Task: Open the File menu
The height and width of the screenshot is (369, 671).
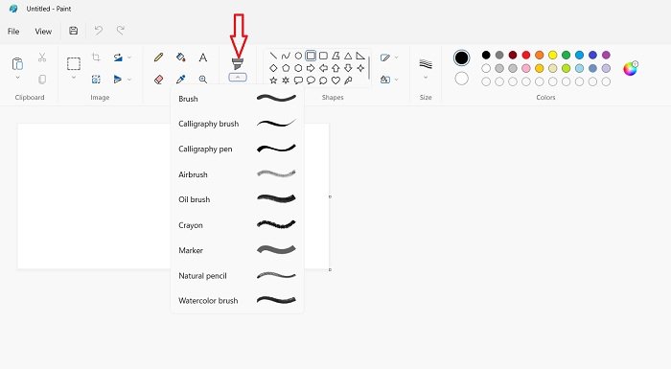Action: point(13,32)
